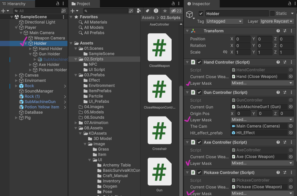Open Gun Controller Layer Mask dropdown
The width and height of the screenshot is (297, 196).
pyautogui.click(x=262, y=120)
